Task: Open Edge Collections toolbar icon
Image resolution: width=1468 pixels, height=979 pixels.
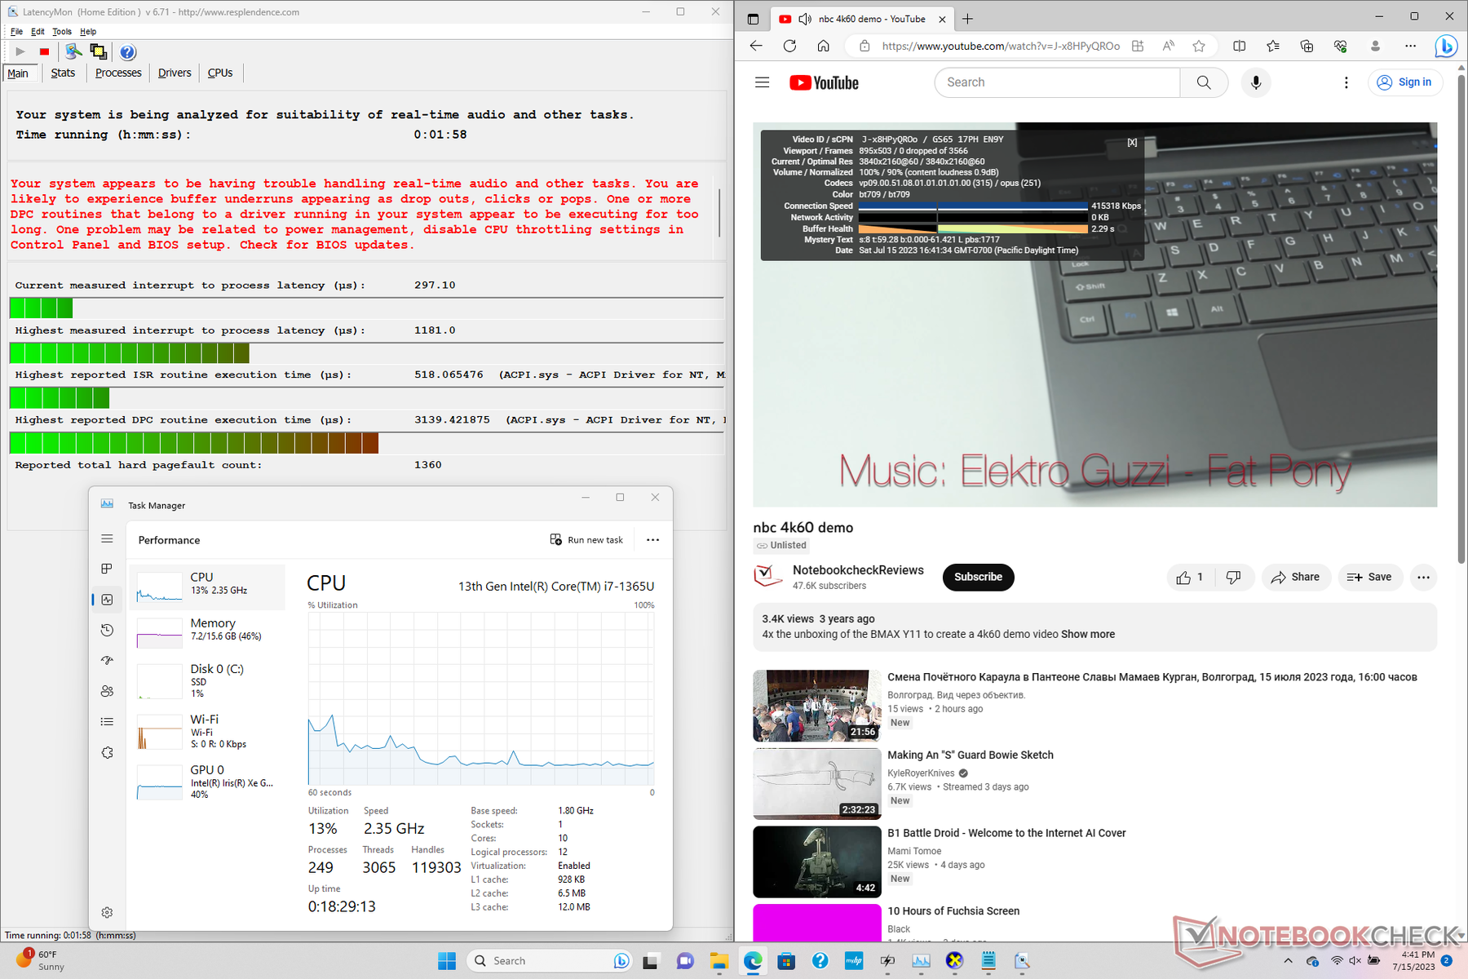Action: (1307, 46)
